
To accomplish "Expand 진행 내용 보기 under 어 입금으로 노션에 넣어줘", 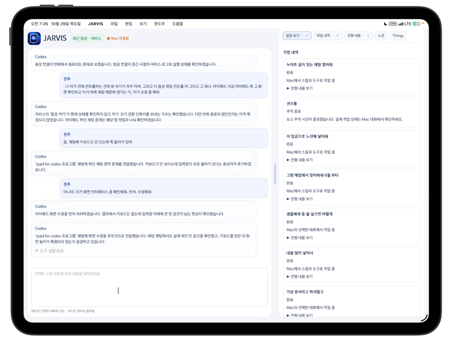I will click(299, 160).
